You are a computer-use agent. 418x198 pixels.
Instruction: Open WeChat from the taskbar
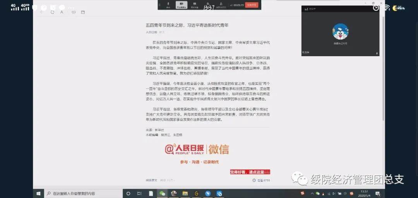click(x=162, y=193)
